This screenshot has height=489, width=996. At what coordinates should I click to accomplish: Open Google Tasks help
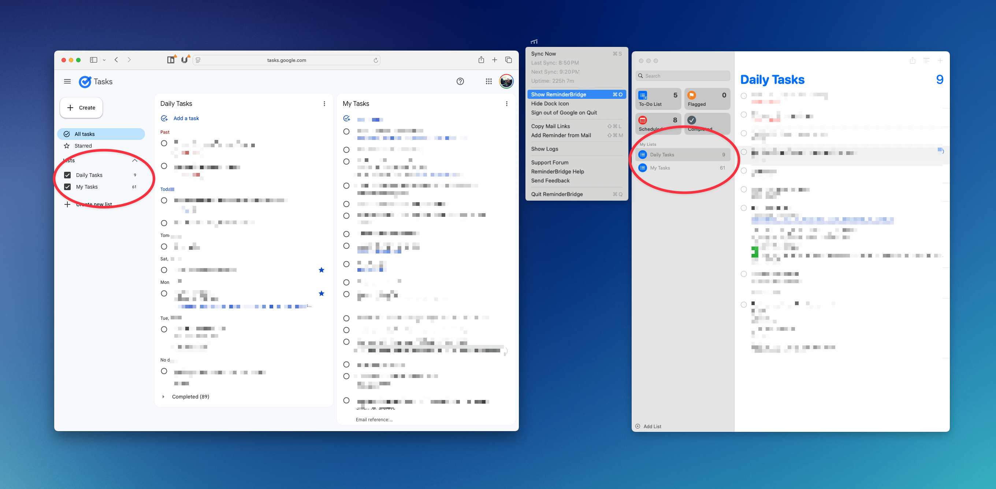click(460, 81)
